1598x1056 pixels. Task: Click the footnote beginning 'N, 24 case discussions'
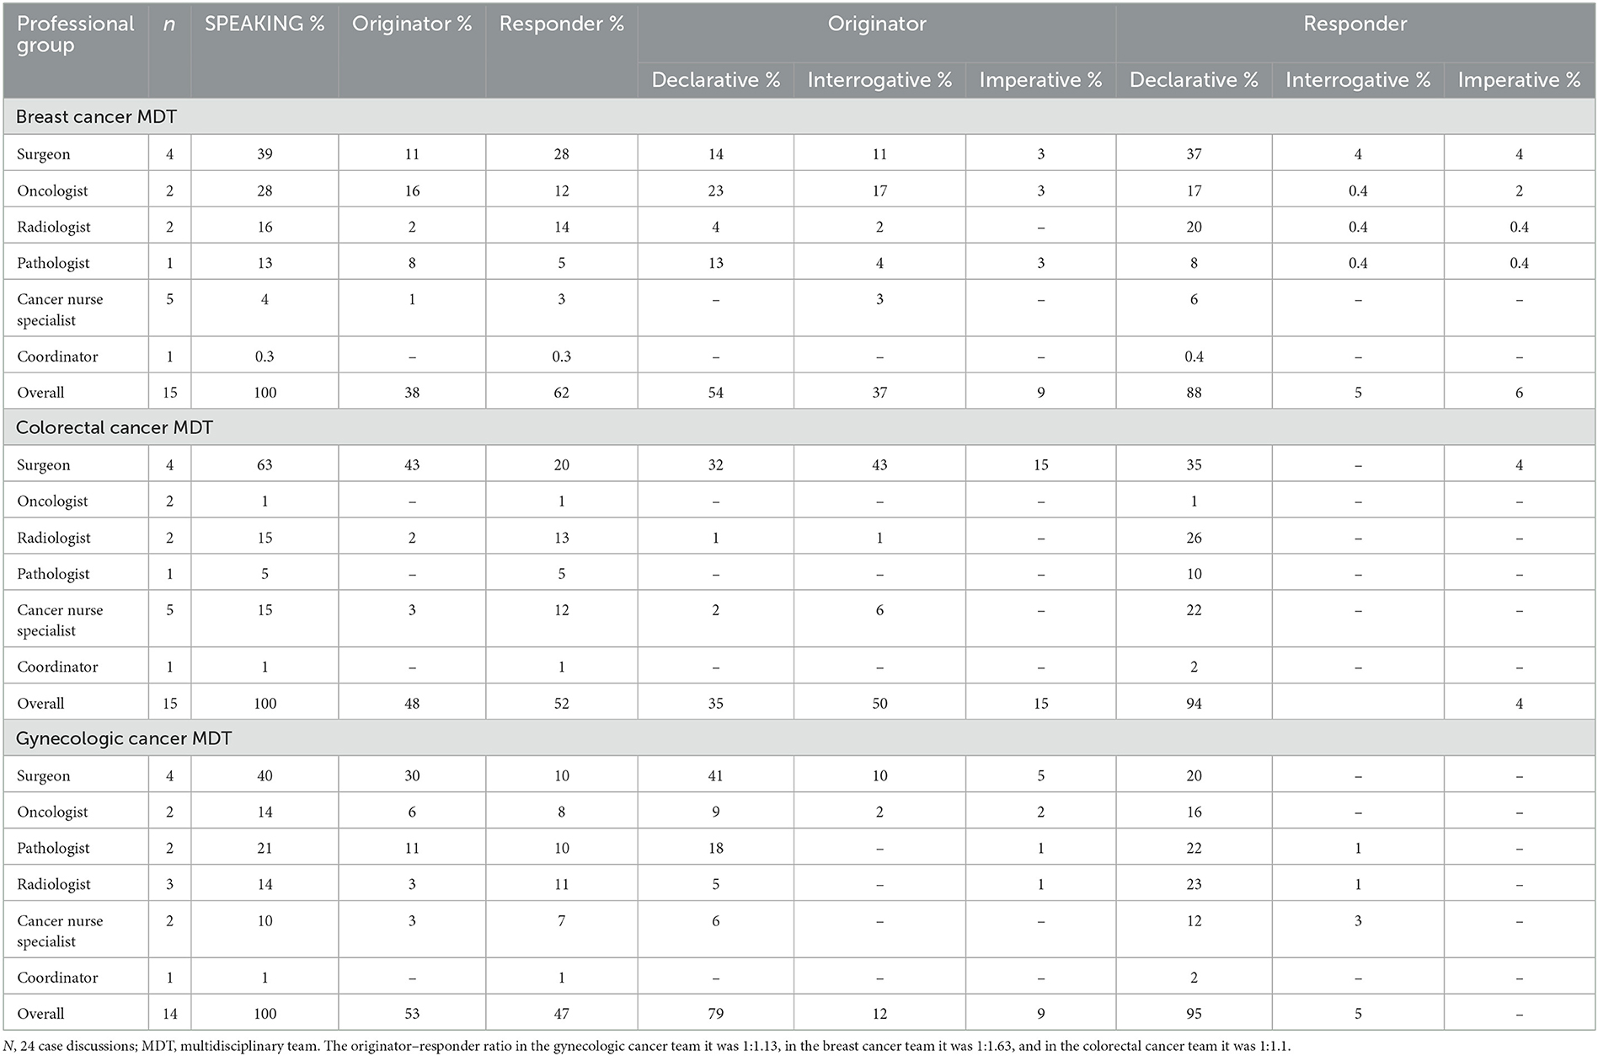coord(647,1047)
